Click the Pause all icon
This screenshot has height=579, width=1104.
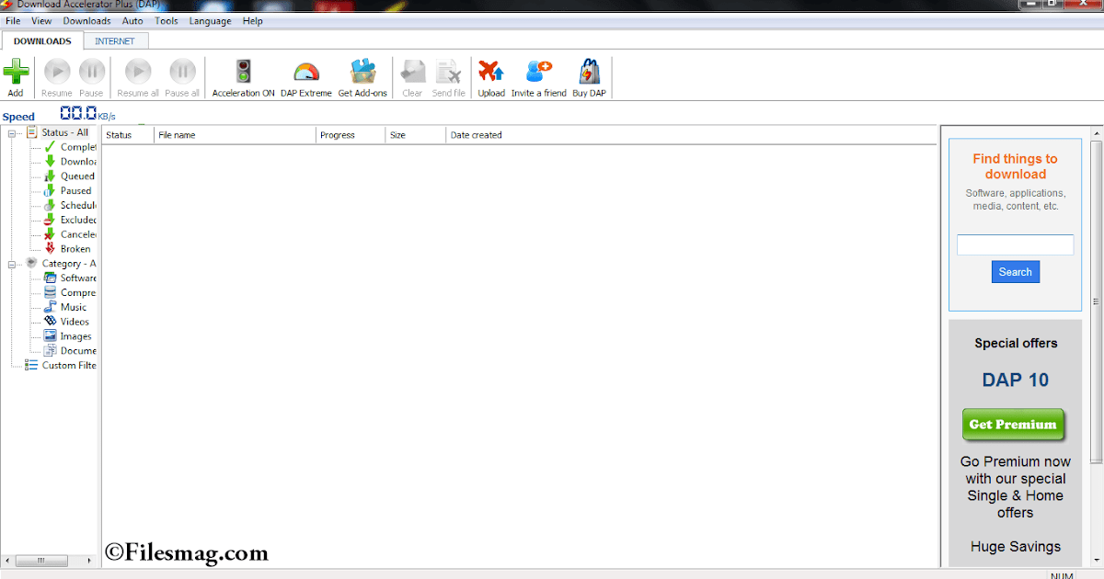tap(182, 71)
